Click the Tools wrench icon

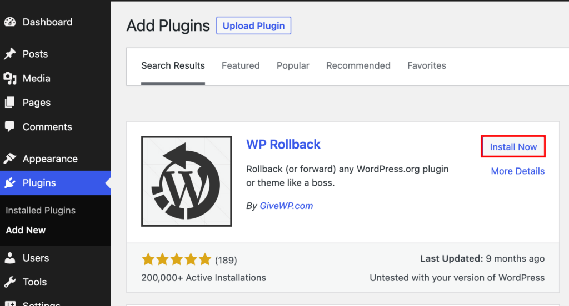click(10, 282)
